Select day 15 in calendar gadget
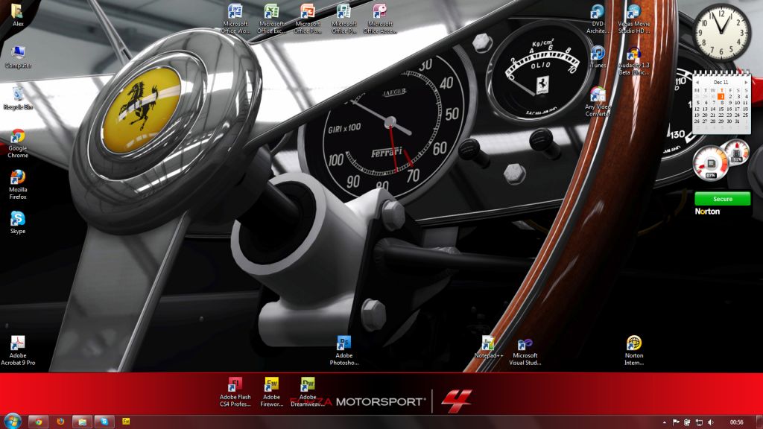Screen dimensions: 763x429 point(721,109)
